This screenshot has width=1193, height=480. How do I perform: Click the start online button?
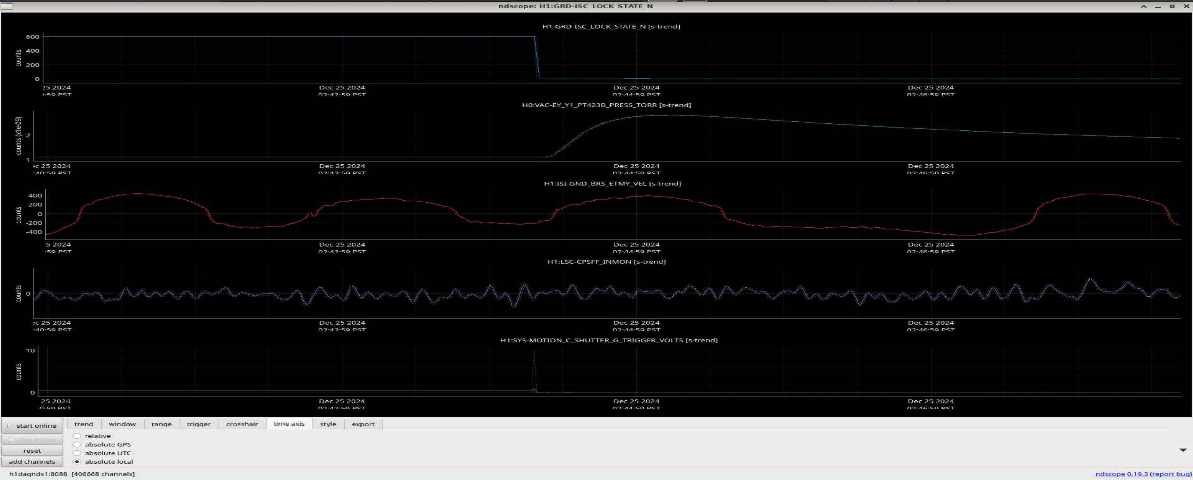[32, 425]
